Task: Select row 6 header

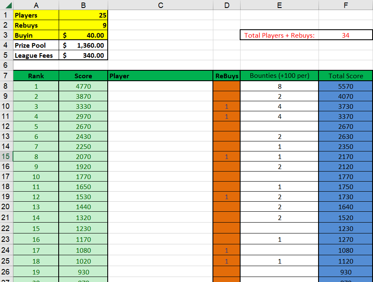Action: (6, 65)
